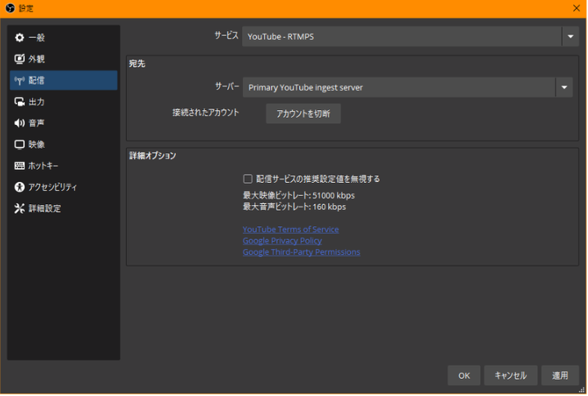Open Google Third-Party Permissions link
Viewport: 588px width, 396px height.
tap(301, 252)
